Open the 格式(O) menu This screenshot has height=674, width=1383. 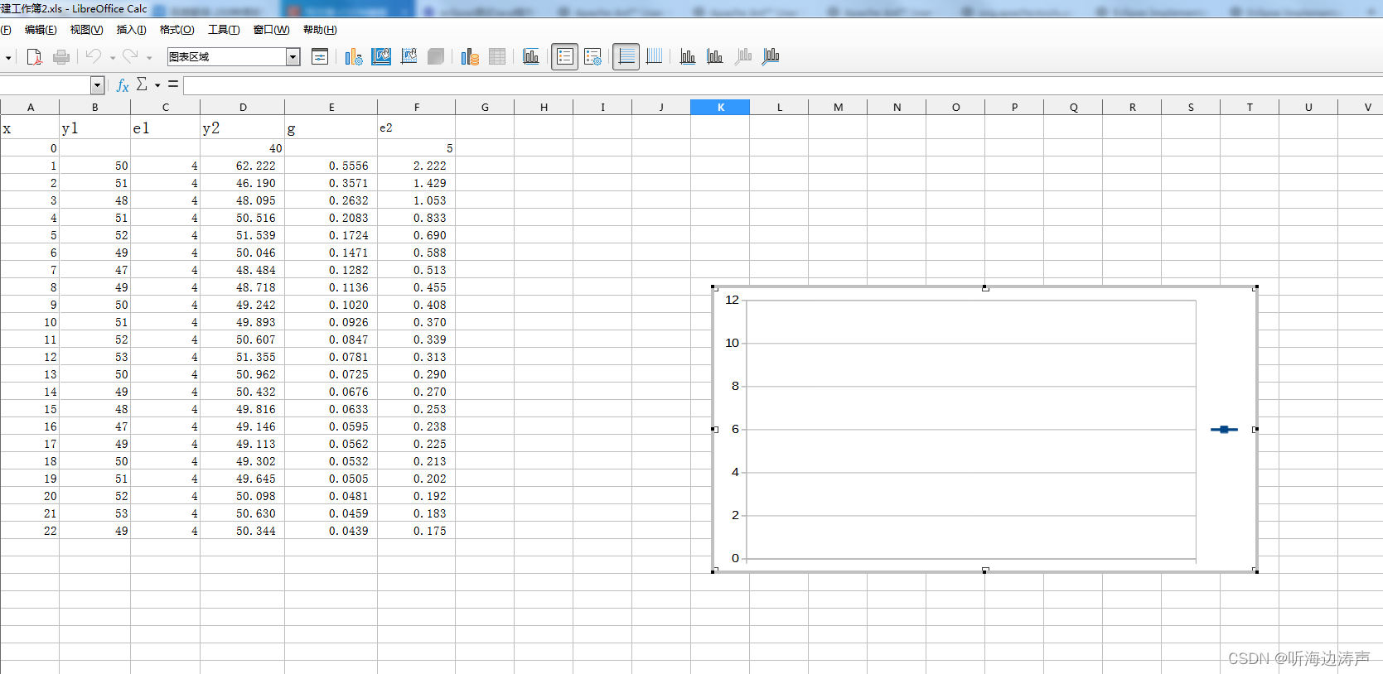[x=177, y=30]
